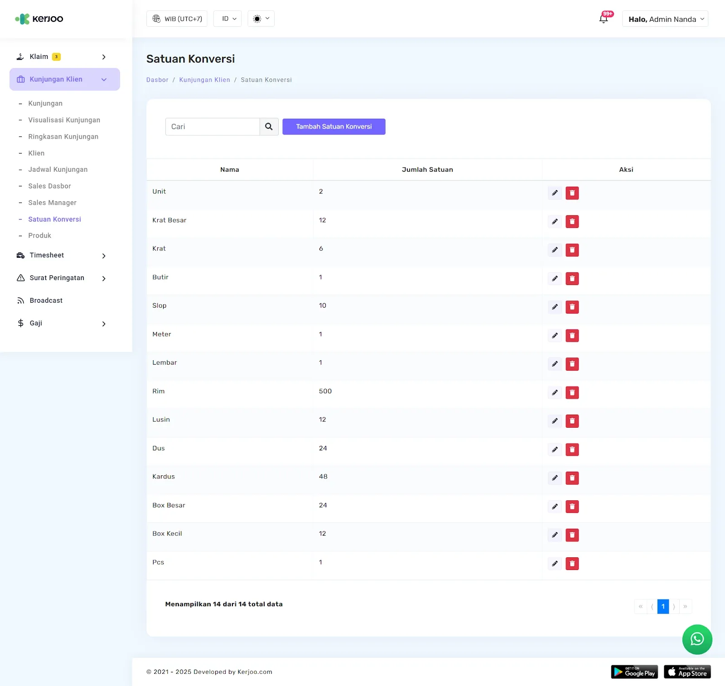The width and height of the screenshot is (725, 686).
Task: Edit the Unit row with pencil icon
Action: coord(555,193)
